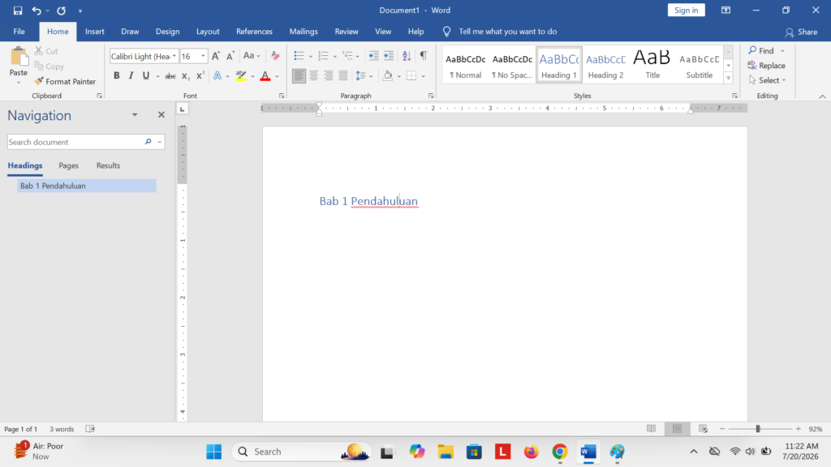Viewport: 831px width, 467px height.
Task: Switch to the Layout tab
Action: pos(208,32)
